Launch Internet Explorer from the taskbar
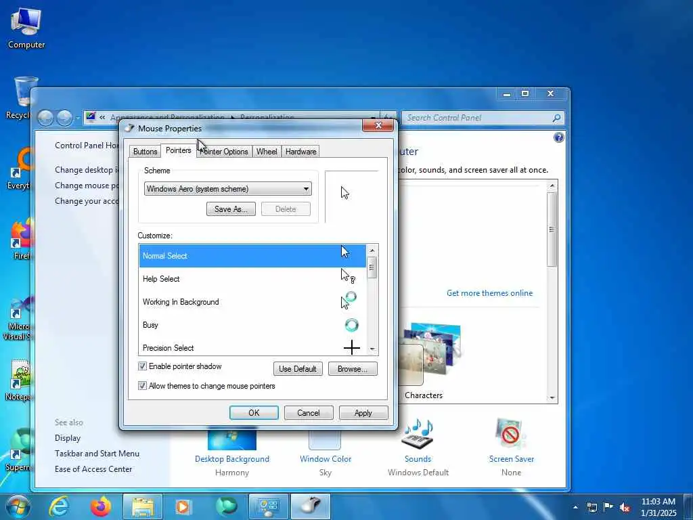 (x=59, y=506)
